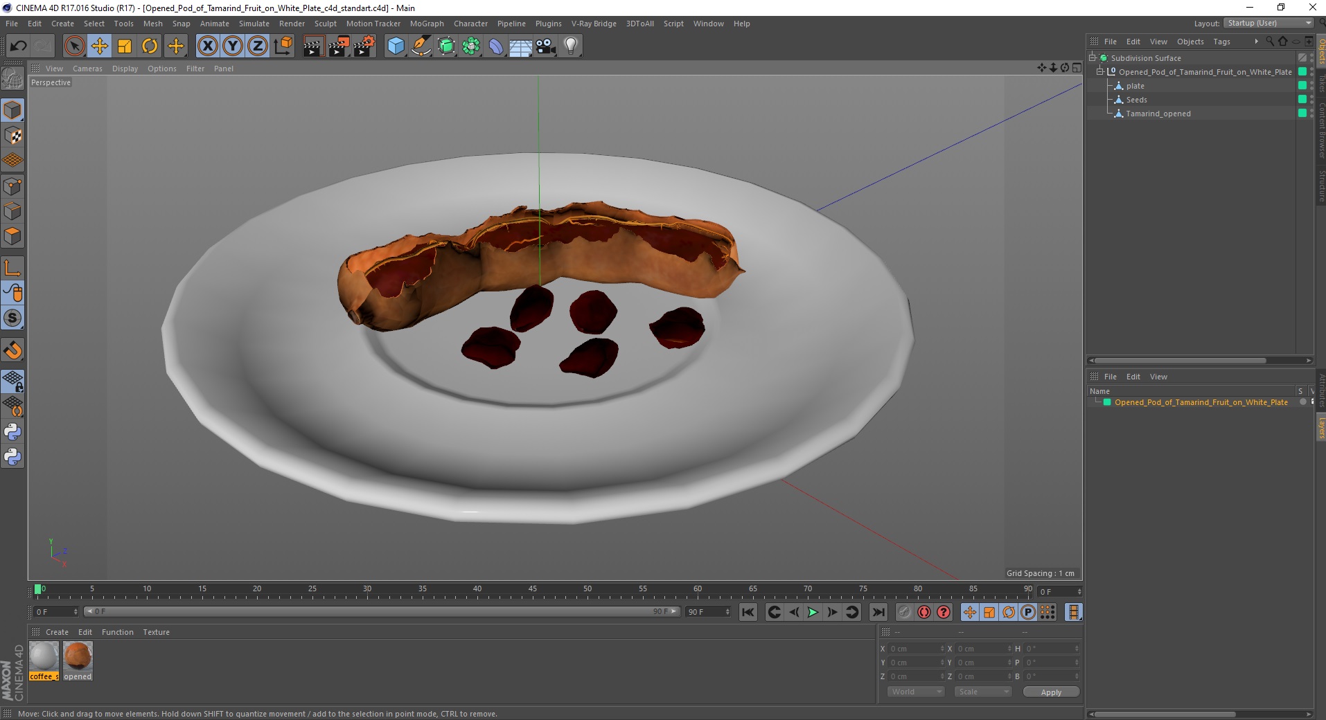Open the Layout Startup dropdown
The width and height of the screenshot is (1326, 720).
click(1268, 24)
